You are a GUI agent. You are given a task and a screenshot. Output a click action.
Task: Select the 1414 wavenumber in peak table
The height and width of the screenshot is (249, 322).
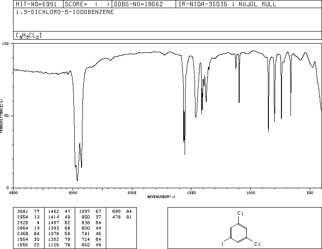[54, 217]
